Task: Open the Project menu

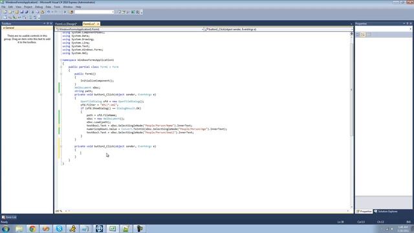Action: (28, 7)
